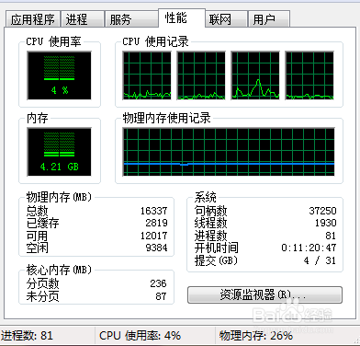The height and width of the screenshot is (346, 360).
Task: Click the 内存 4.21 GB gauge
Action: 59,152
